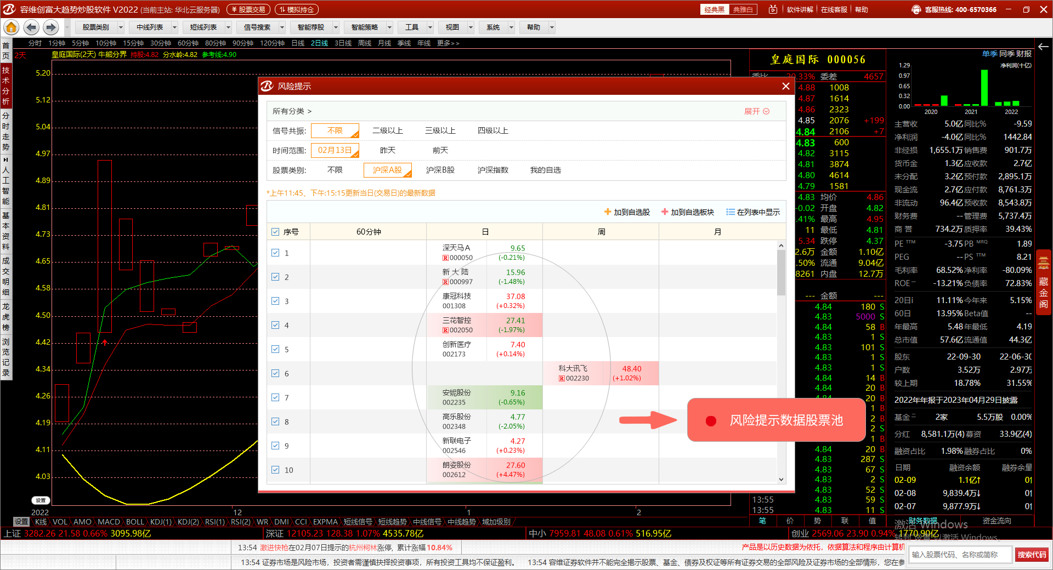
Task: Sort by the 60分钟 column header
Action: (369, 232)
